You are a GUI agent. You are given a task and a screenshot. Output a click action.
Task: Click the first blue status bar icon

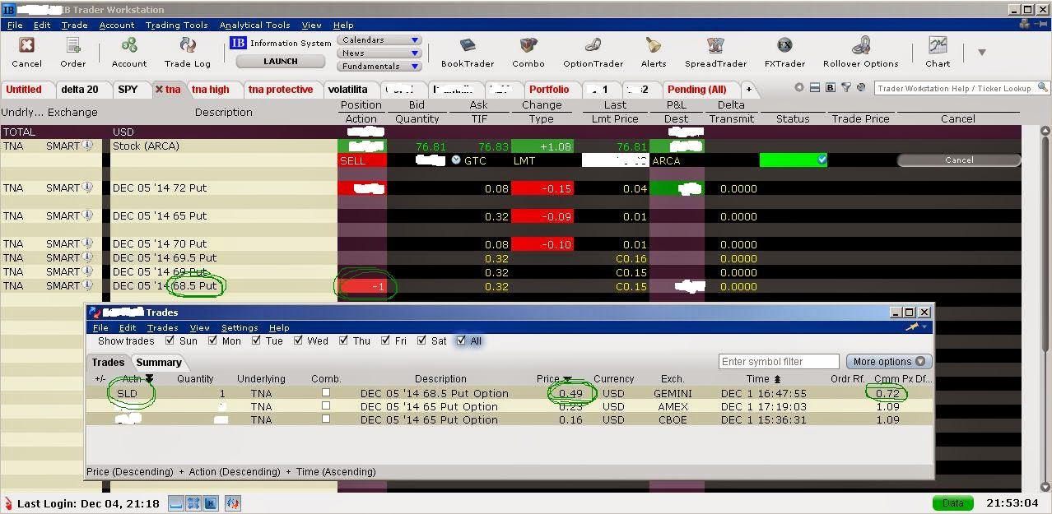coord(177,503)
